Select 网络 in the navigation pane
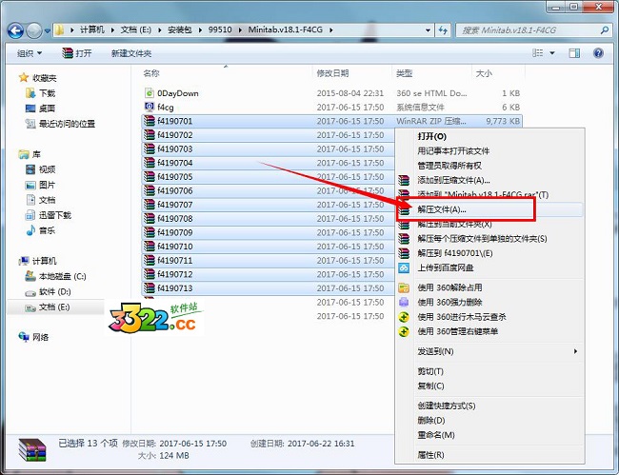The image size is (619, 475). 34,337
